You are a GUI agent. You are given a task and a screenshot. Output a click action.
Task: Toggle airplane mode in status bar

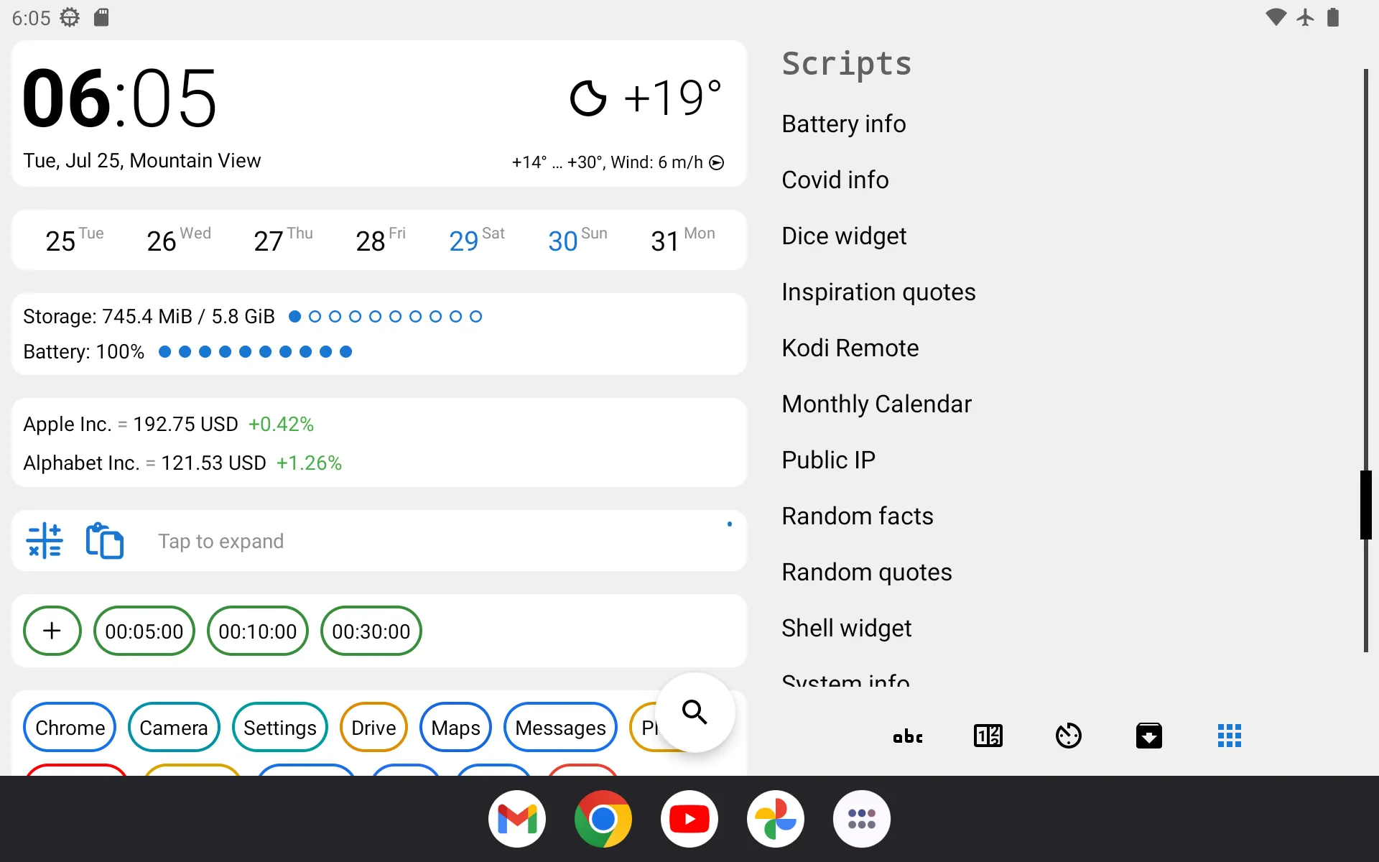(1304, 18)
